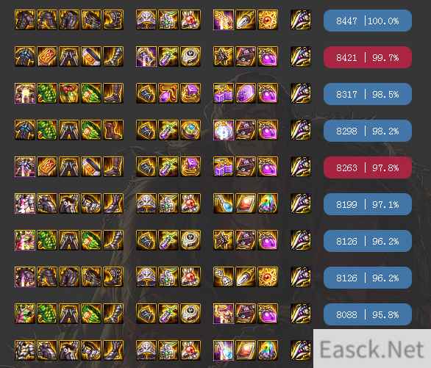Click the blue teardrop earring icon in sixth row
Viewport: 431px width, 368px height.
click(223, 203)
